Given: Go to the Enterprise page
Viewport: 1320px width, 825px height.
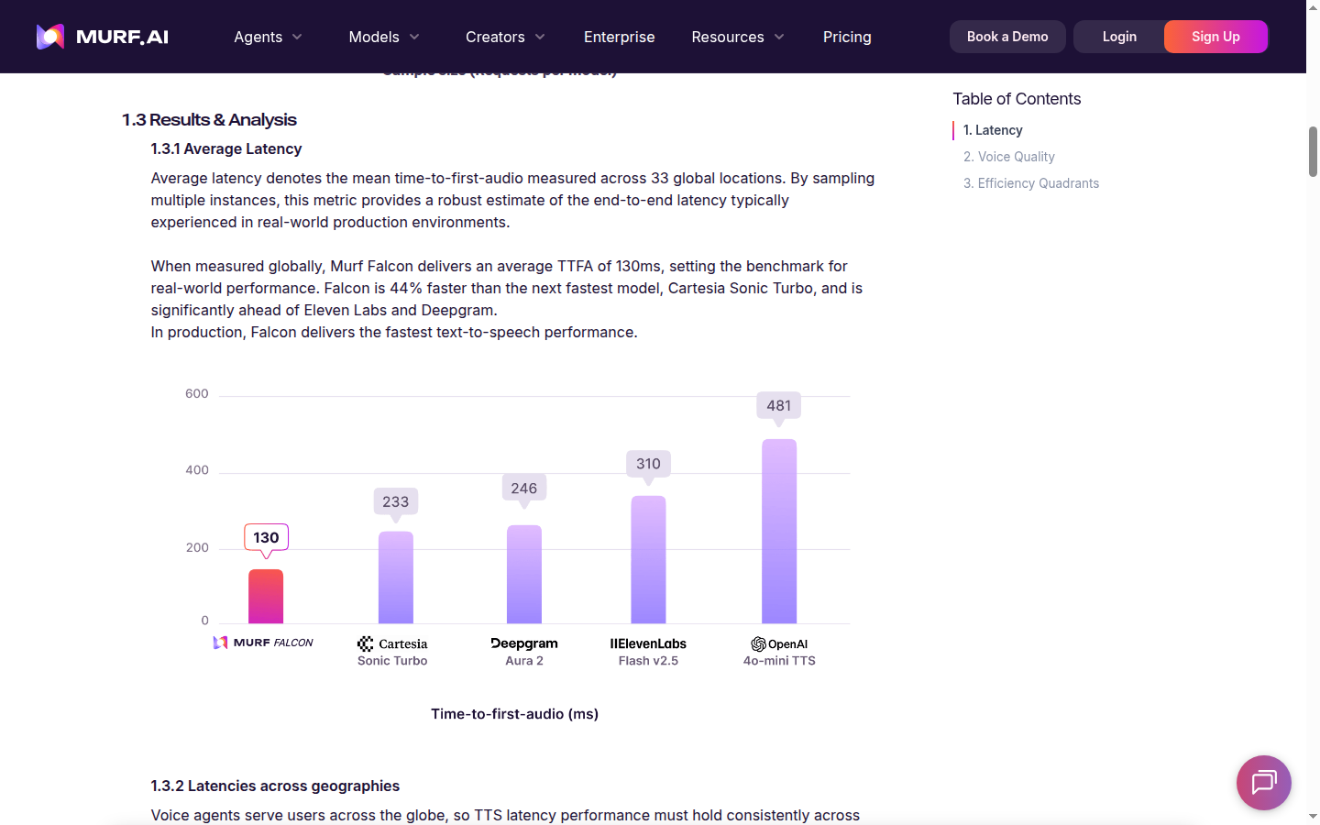Looking at the screenshot, I should (x=620, y=37).
